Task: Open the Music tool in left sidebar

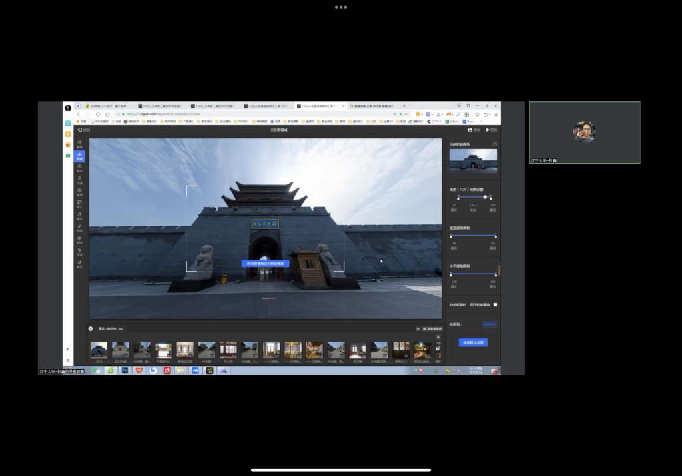Action: click(x=79, y=216)
